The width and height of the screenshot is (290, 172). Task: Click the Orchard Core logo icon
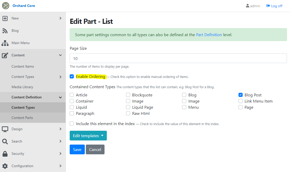click(6, 6)
